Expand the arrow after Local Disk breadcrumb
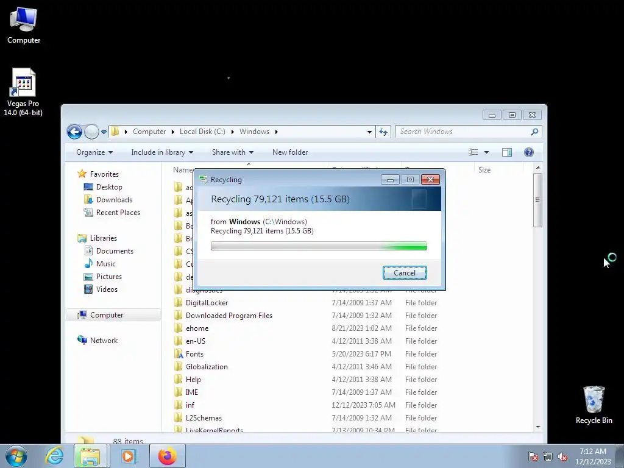Image resolution: width=624 pixels, height=468 pixels. [x=232, y=132]
